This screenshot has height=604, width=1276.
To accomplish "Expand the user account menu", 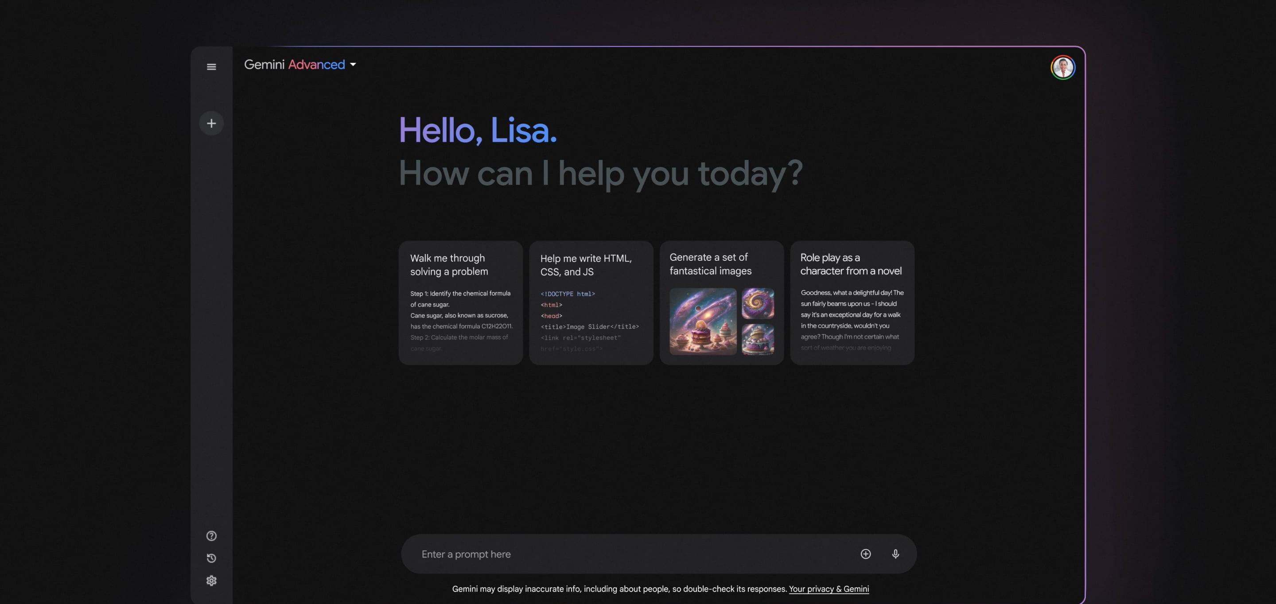I will (x=1062, y=67).
